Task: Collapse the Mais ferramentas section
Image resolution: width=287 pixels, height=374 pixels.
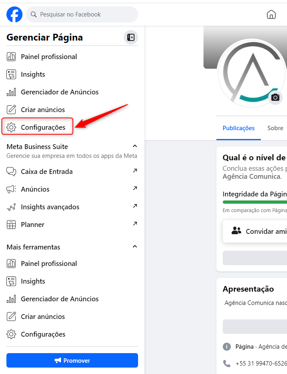Action: click(x=135, y=246)
